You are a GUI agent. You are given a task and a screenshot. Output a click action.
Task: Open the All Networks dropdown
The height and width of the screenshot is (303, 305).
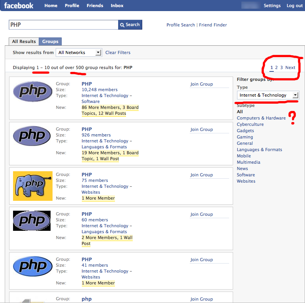click(79, 52)
